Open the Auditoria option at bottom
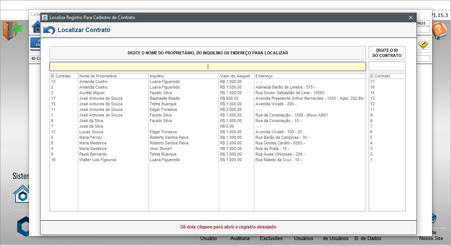The image size is (451, 246). pyautogui.click(x=240, y=238)
